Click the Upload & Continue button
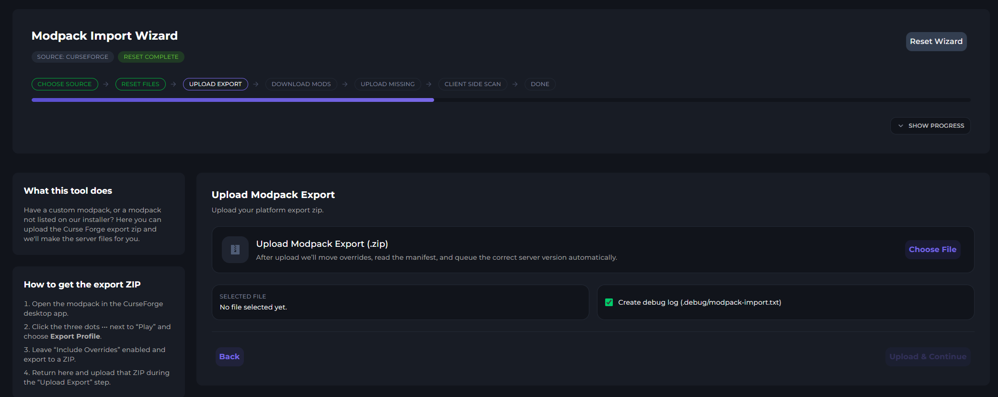Image resolution: width=998 pixels, height=397 pixels. click(x=927, y=357)
